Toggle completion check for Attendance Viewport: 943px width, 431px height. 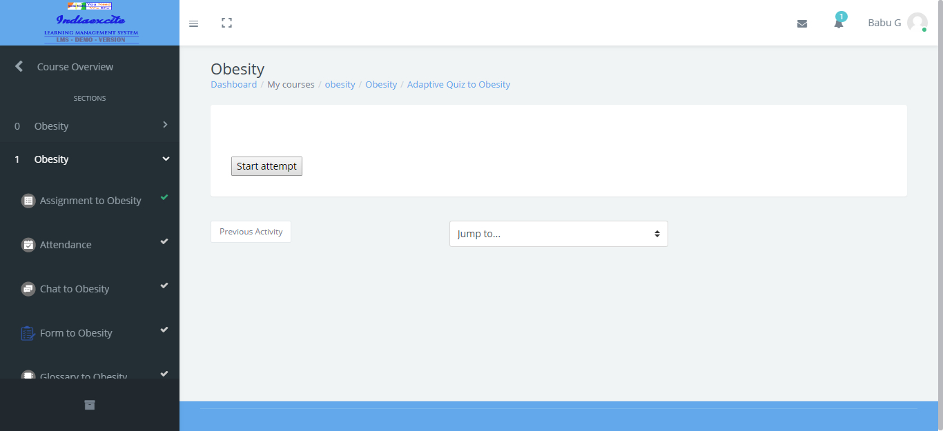tap(164, 241)
